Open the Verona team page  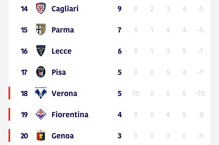(x=64, y=93)
